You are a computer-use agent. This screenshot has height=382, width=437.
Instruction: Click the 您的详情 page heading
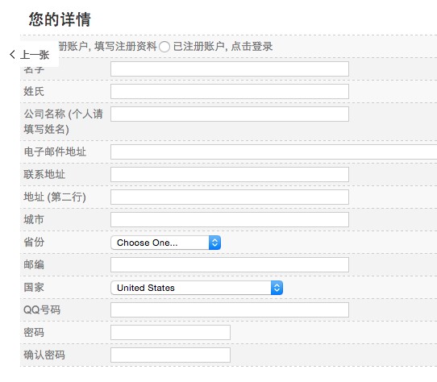[60, 19]
